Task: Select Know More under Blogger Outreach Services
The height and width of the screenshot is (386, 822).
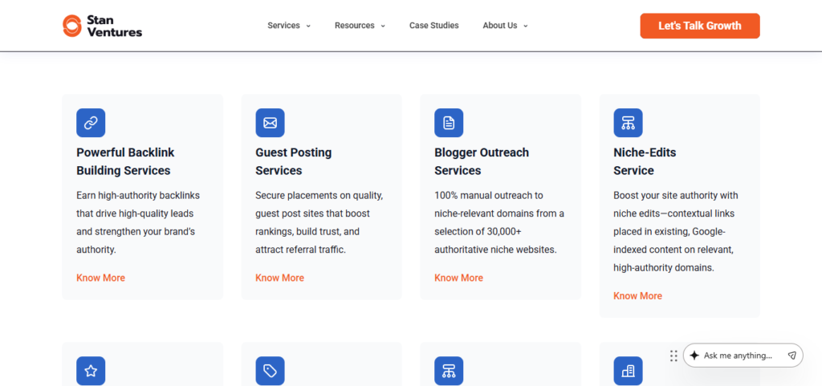Action: tap(458, 278)
